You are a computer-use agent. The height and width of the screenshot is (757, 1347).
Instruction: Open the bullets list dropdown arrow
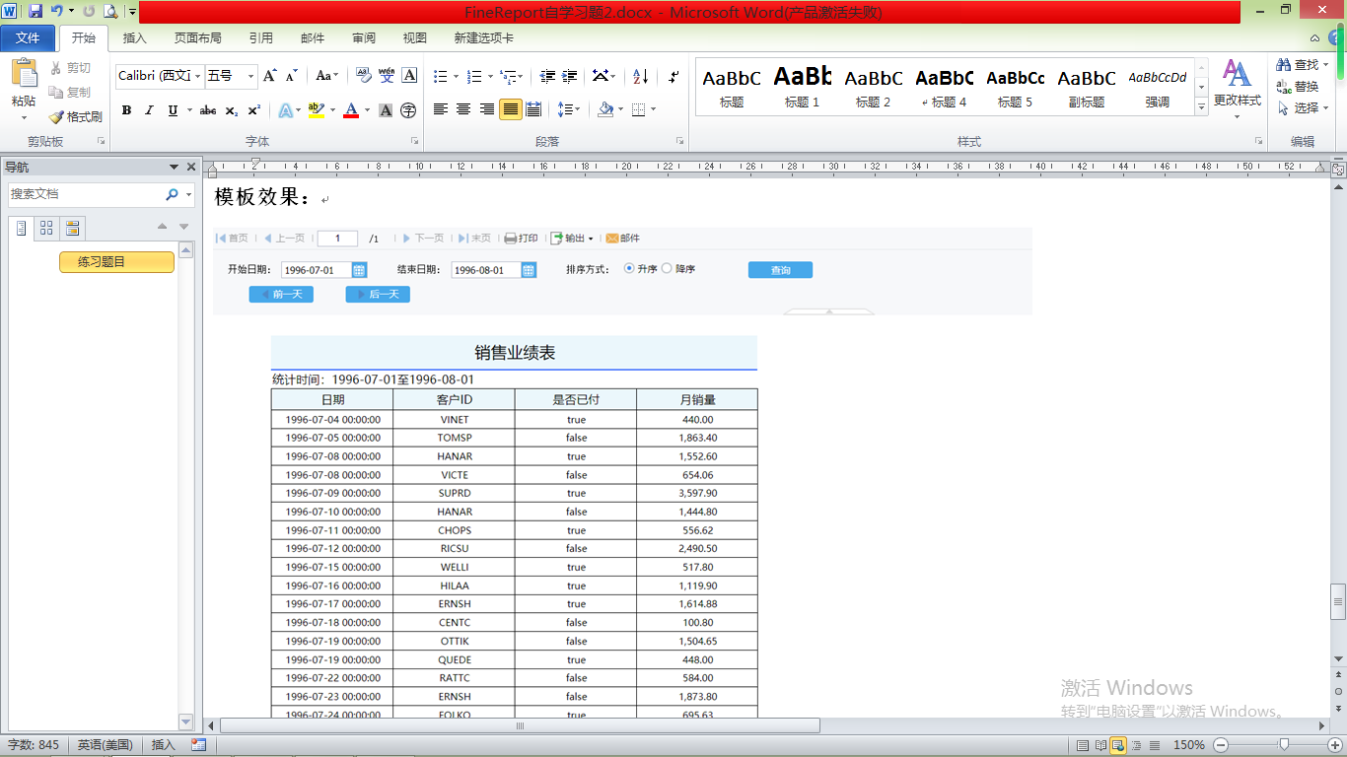(455, 76)
